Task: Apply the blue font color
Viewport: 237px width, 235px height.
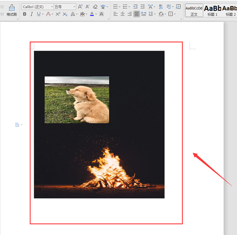Action: 92,14
